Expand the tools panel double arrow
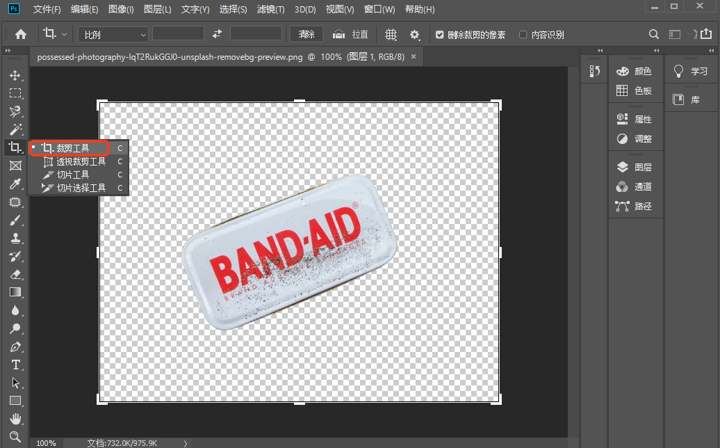This screenshot has height=448, width=720. click(x=8, y=51)
